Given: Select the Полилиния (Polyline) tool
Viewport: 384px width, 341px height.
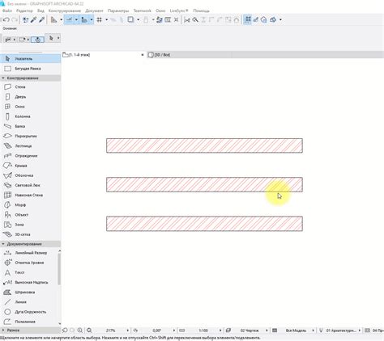Looking at the screenshot, I should pyautogui.click(x=29, y=322).
